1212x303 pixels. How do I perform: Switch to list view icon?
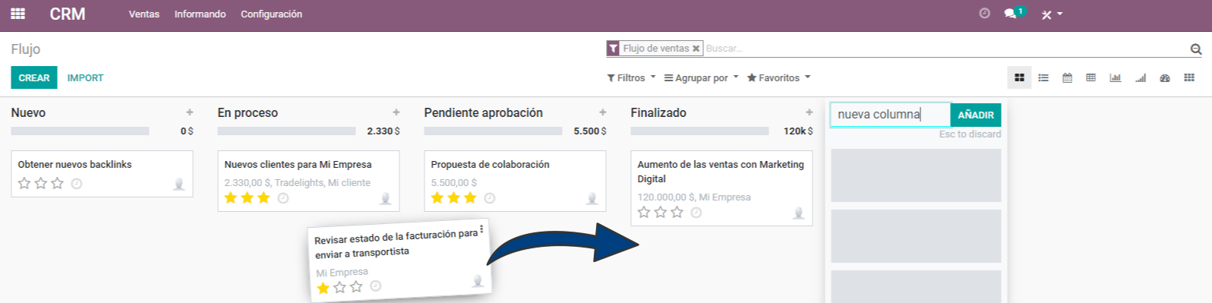[x=1043, y=77]
